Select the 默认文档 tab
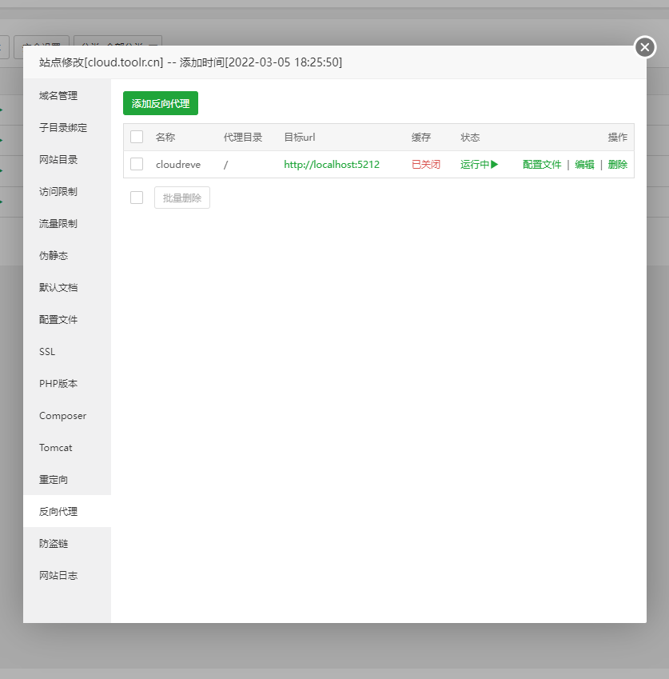The width and height of the screenshot is (669, 679). click(67, 288)
